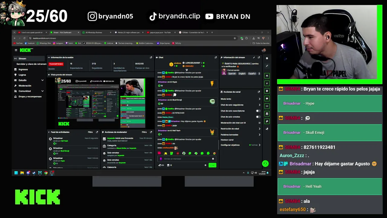Open the Stripe Express bookmark
This screenshot has width=387, height=218.
(x=164, y=43)
